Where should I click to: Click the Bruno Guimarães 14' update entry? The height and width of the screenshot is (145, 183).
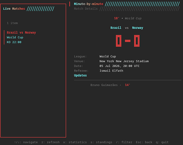(110, 85)
